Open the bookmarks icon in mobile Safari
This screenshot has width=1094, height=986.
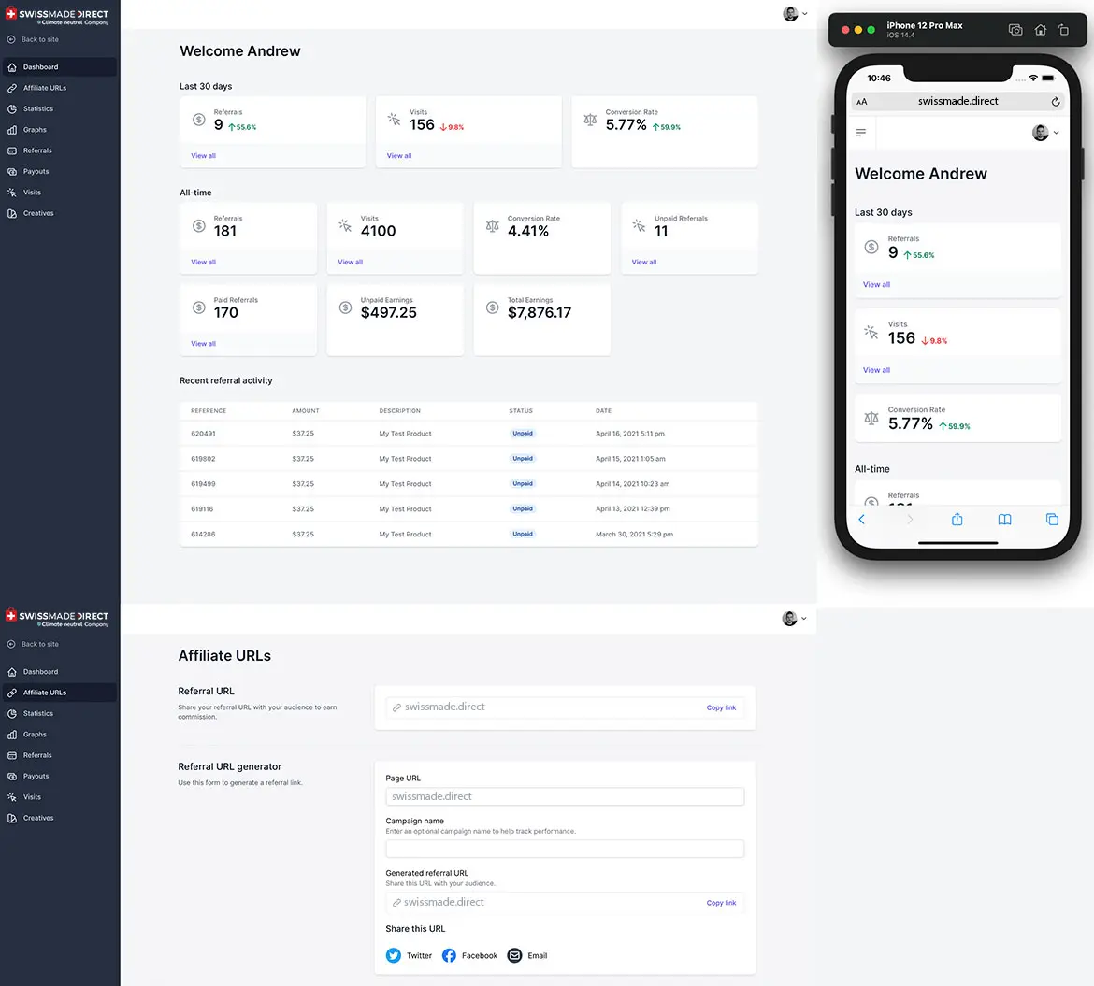click(1004, 519)
